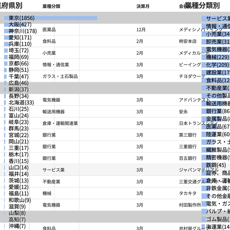Select the 村田製作所 table row
This screenshot has height=230, width=230.
(190, 204)
